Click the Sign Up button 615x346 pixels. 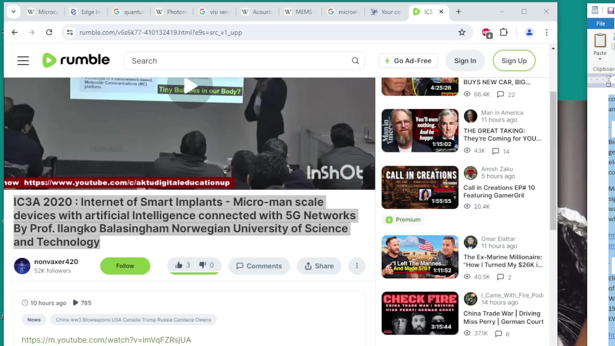tap(514, 61)
